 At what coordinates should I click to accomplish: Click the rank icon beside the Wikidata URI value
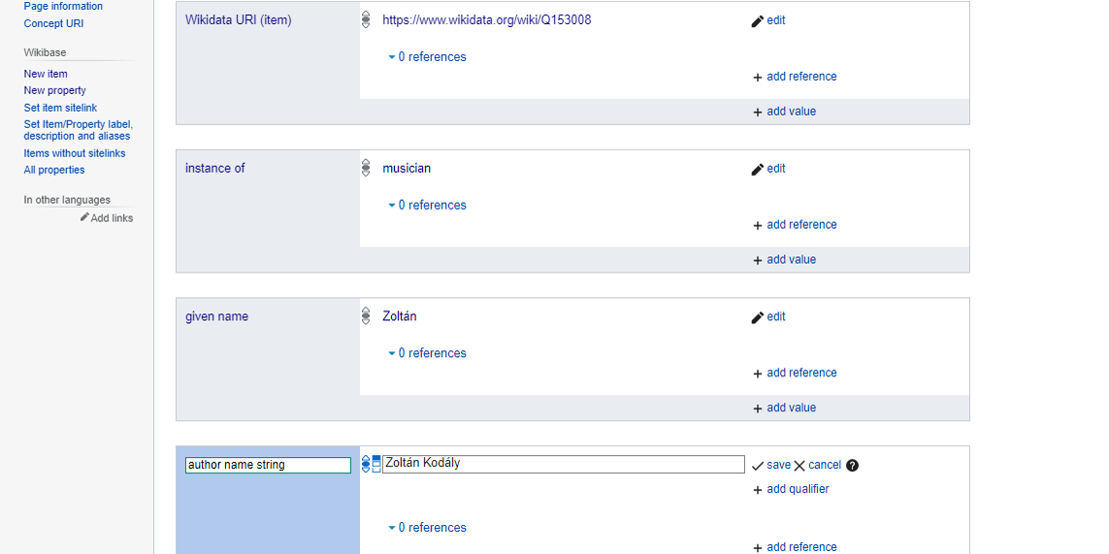point(366,19)
